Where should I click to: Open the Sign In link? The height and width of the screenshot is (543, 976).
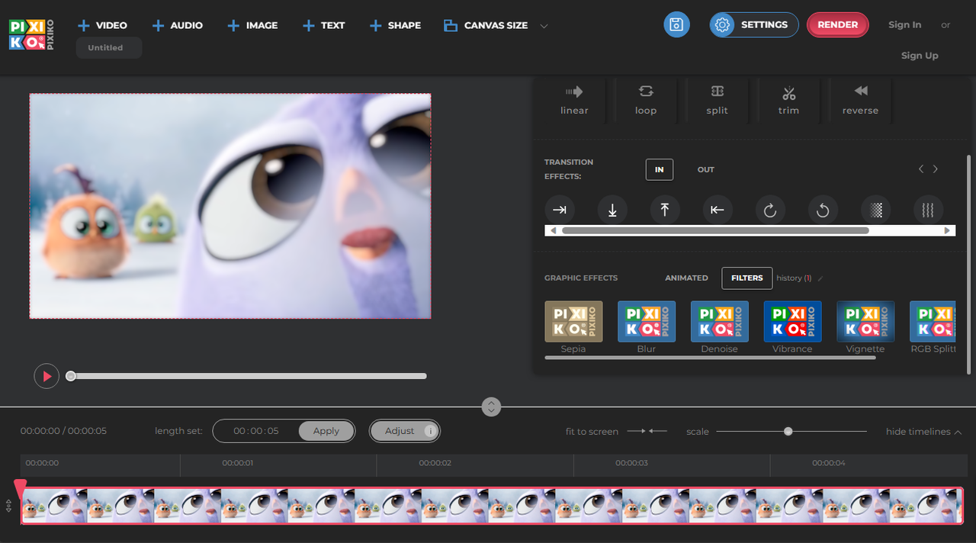point(904,24)
